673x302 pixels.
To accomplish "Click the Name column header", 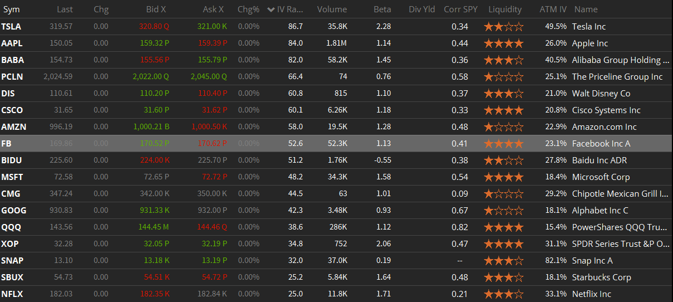I will 585,9.
